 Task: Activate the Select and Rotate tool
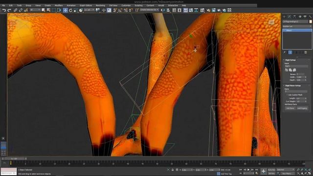point(70,10)
